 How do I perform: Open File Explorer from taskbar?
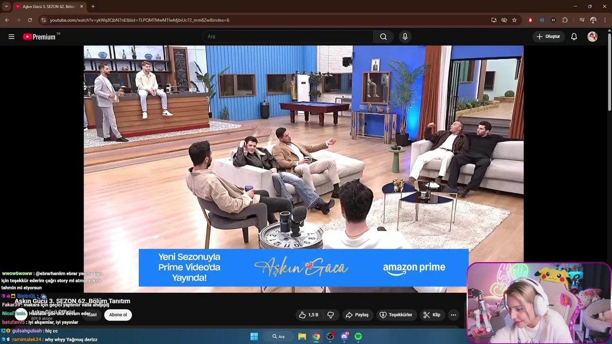coord(302,336)
